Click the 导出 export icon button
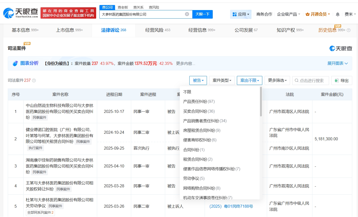 pos(341,80)
